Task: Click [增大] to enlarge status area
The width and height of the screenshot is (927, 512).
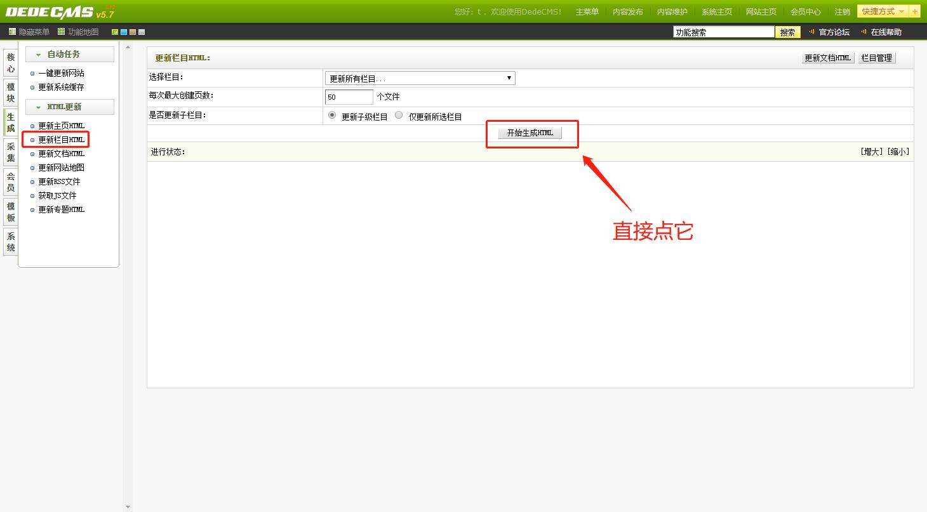Action: coord(872,152)
